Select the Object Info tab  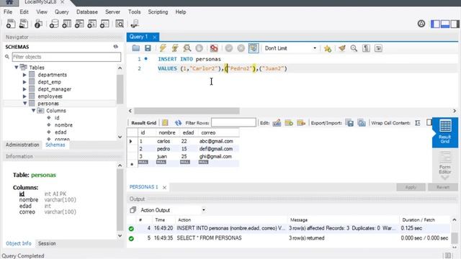coord(18,243)
